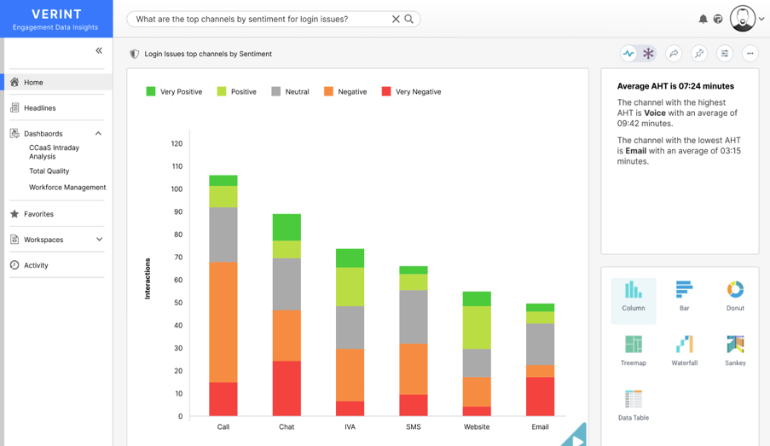Open Favorites from the sidebar

[38, 214]
